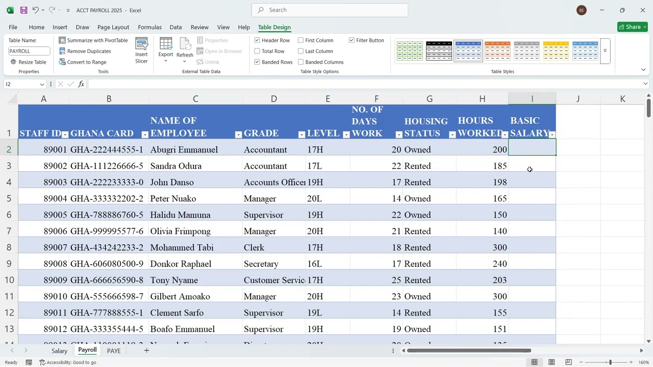Click the vertical scrollbar thumb

point(648,108)
